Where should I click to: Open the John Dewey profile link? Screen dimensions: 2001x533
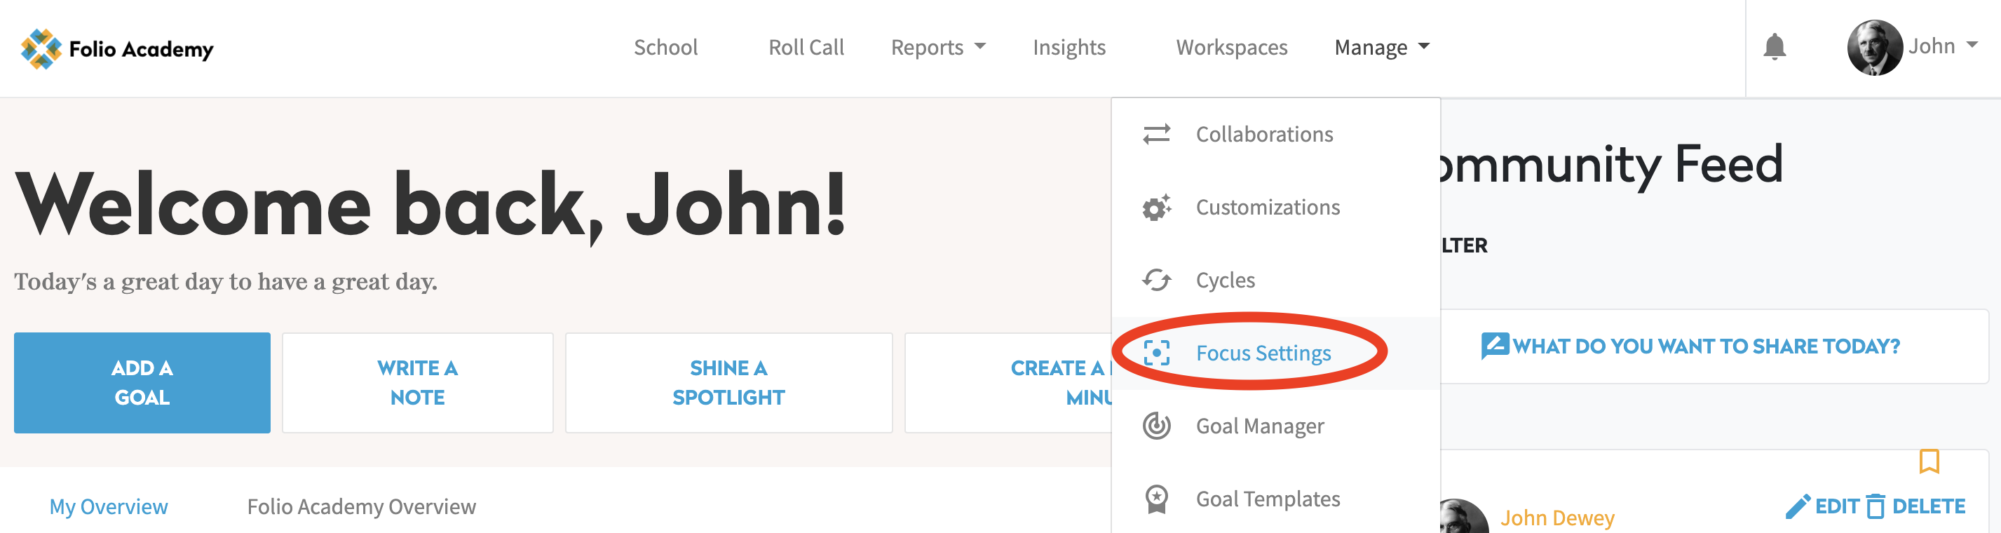1556,518
